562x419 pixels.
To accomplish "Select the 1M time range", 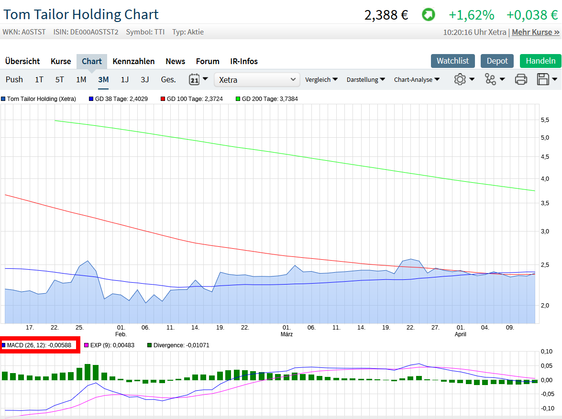I will [81, 79].
